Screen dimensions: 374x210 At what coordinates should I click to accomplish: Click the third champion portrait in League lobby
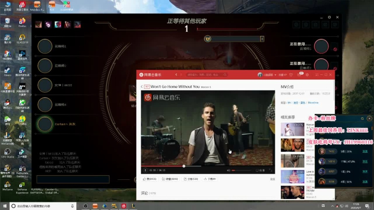pos(58,24)
